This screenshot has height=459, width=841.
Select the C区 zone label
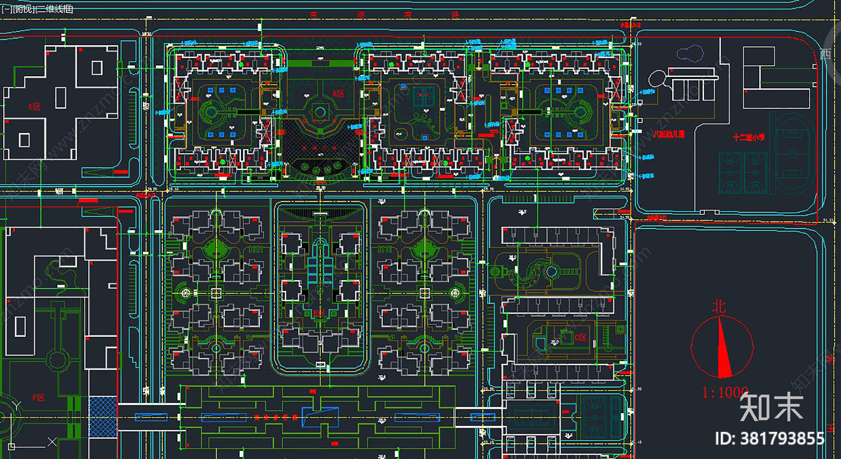pos(580,337)
